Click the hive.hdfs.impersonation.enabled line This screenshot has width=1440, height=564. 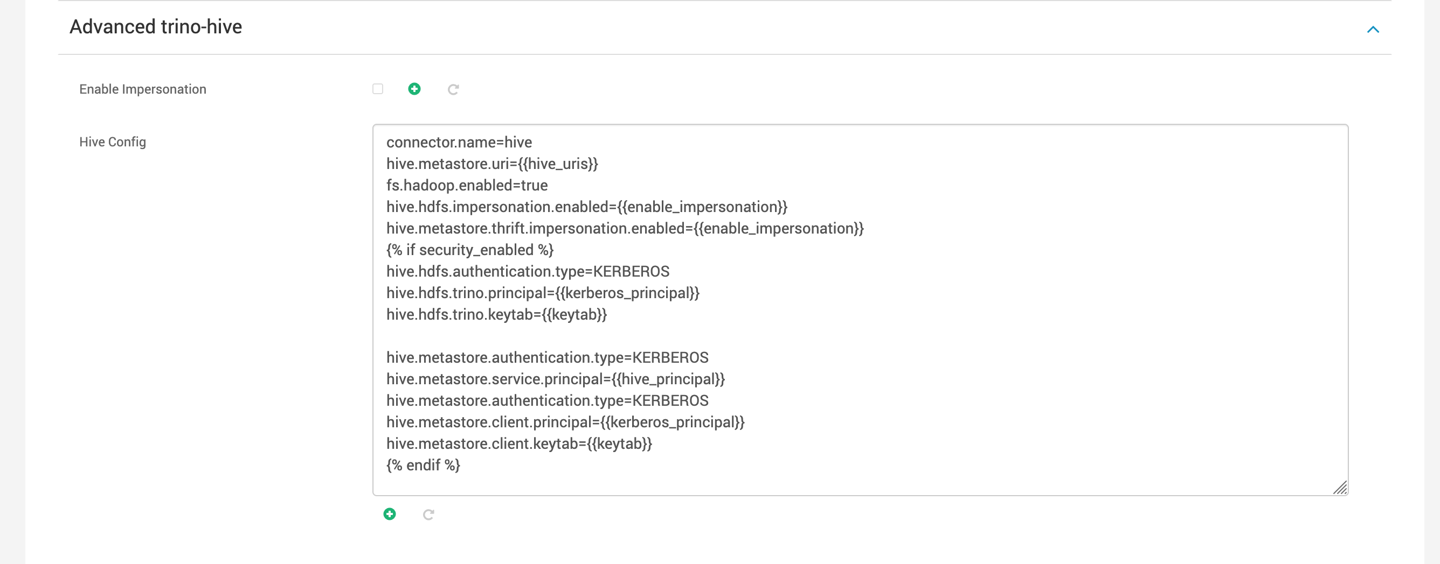pos(587,207)
